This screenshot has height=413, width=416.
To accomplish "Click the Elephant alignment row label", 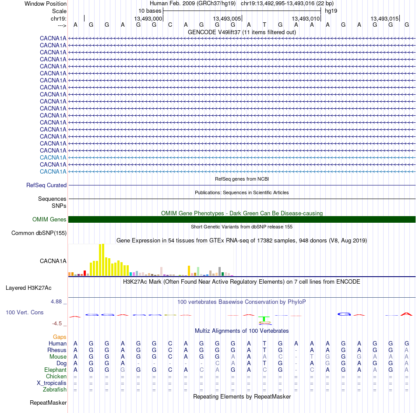I will click(55, 370).
